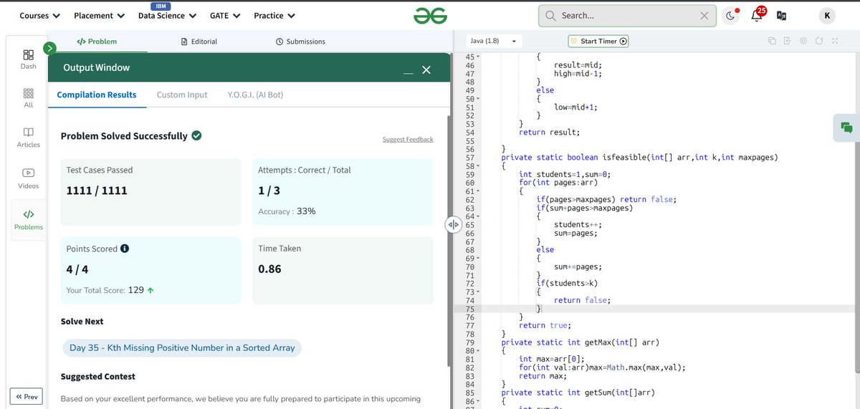Image resolution: width=860 pixels, height=409 pixels.
Task: Expand the GATE dropdown
Action: point(225,15)
